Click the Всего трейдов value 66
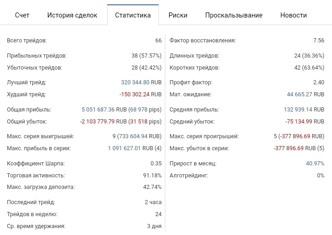The height and width of the screenshot is (235, 332). point(158,41)
